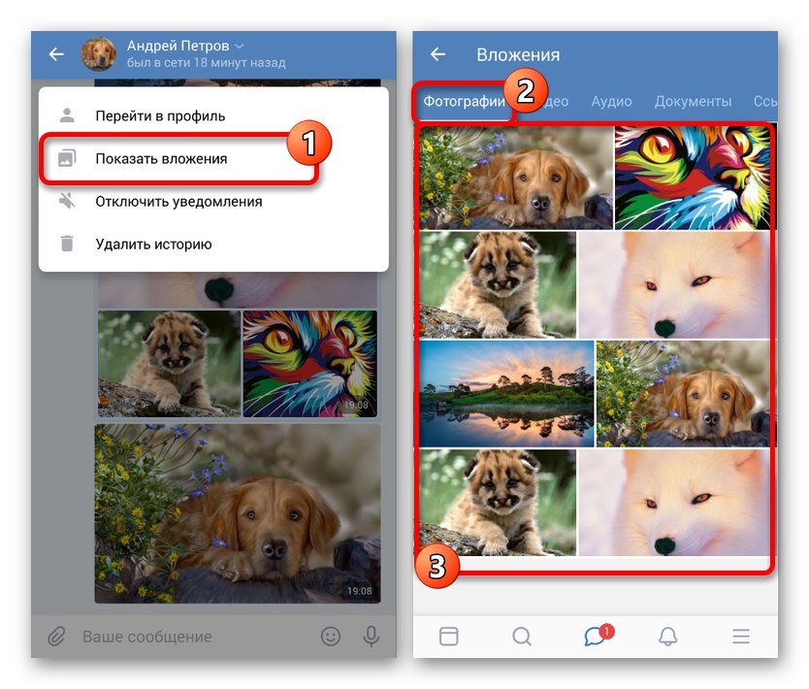
Task: Click the Вложения screen title
Action: (518, 54)
